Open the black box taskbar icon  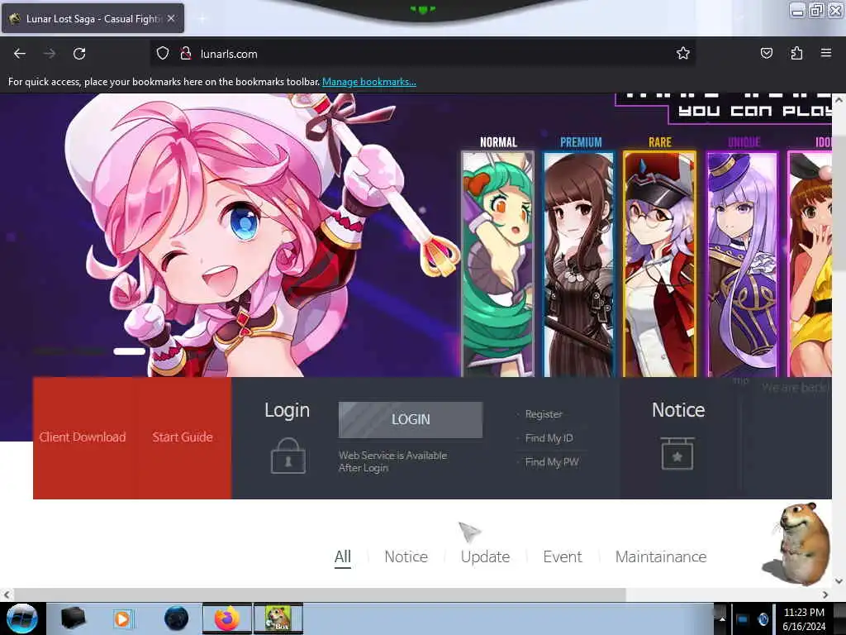coord(73,618)
